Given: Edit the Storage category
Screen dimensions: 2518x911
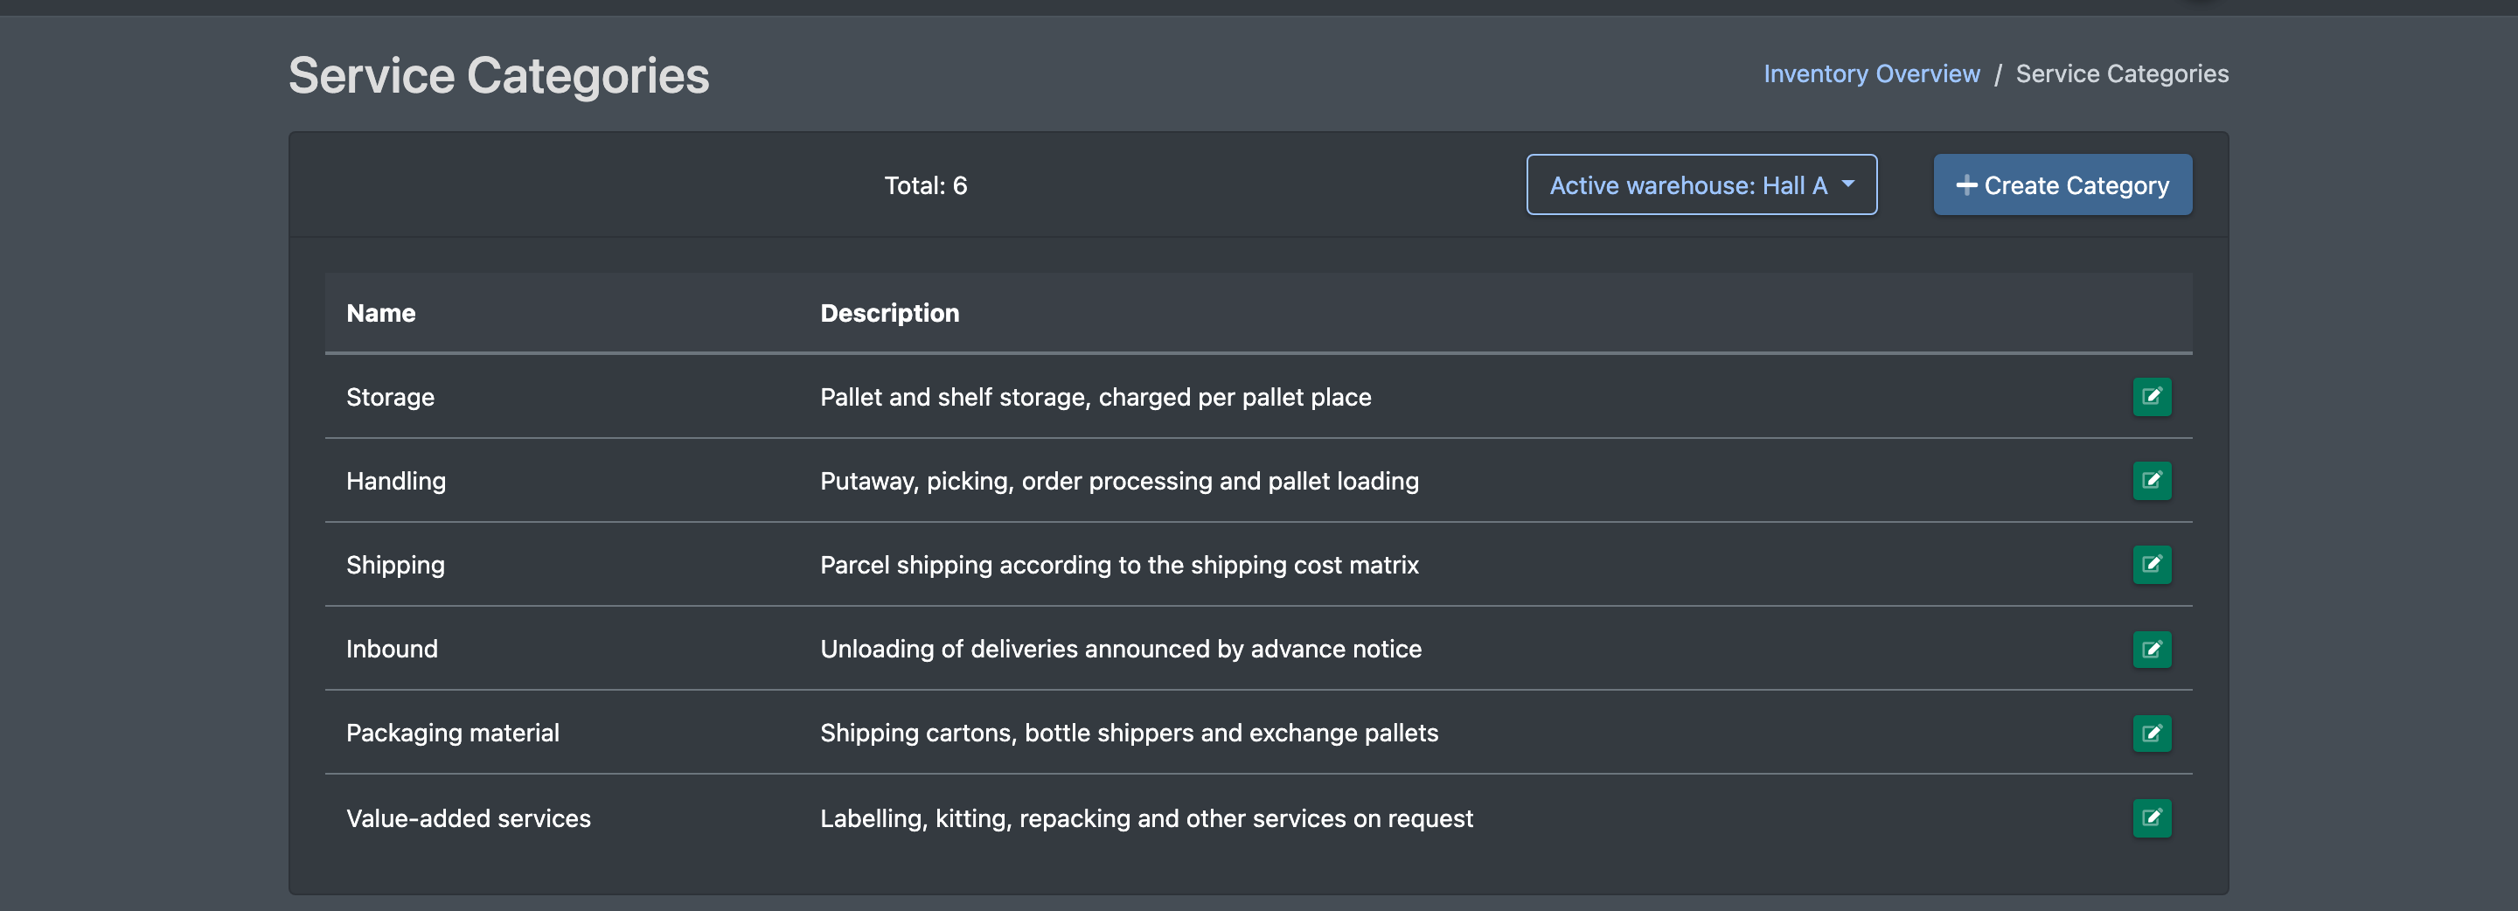Looking at the screenshot, I should (2152, 397).
